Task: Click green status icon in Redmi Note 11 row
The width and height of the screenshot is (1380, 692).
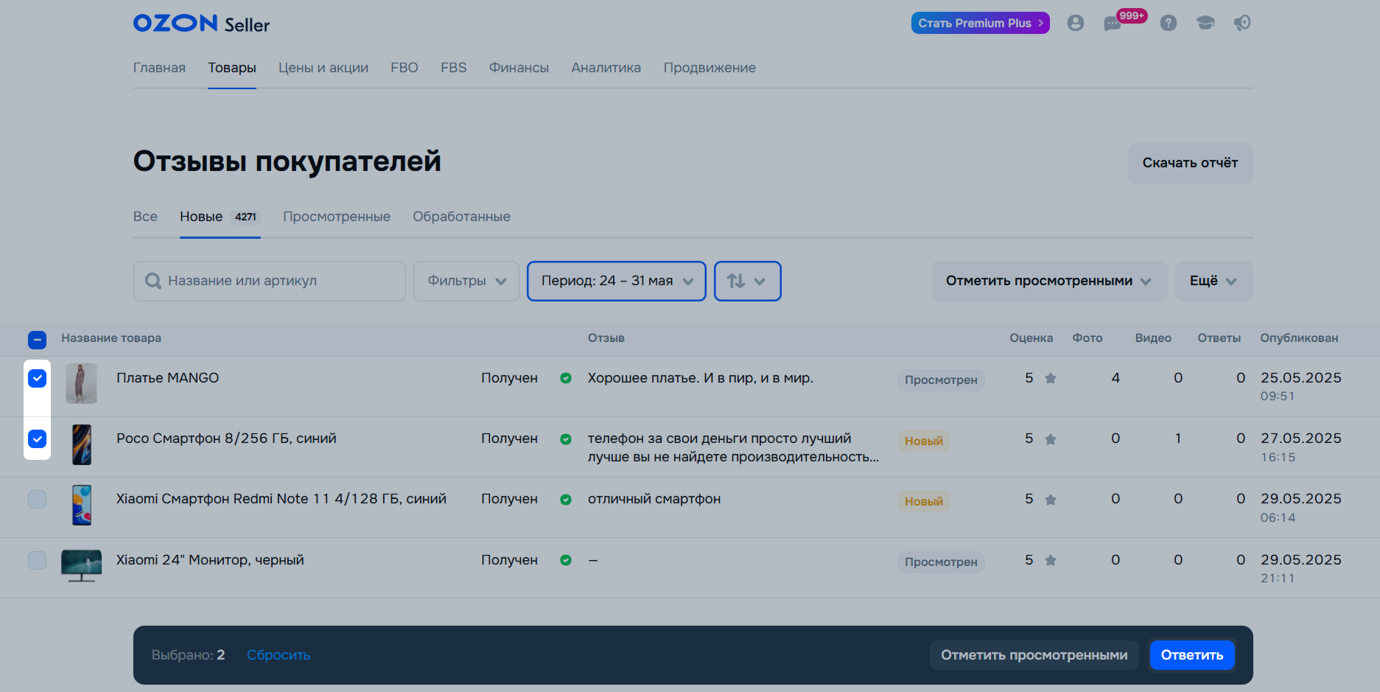Action: coord(566,500)
